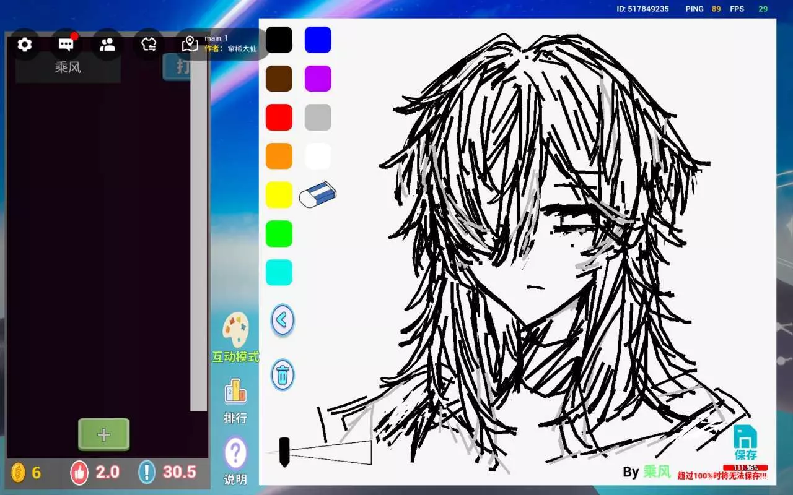Pick the black color swatch
793x495 pixels.
point(279,40)
